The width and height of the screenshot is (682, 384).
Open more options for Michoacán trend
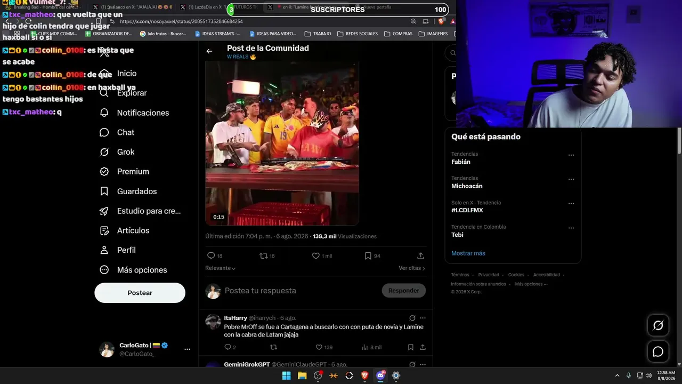point(571,179)
